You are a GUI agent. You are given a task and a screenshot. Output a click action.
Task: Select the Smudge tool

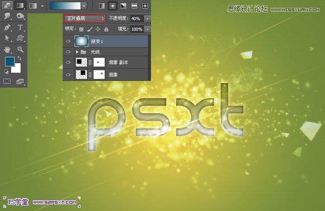[x=7, y=16]
